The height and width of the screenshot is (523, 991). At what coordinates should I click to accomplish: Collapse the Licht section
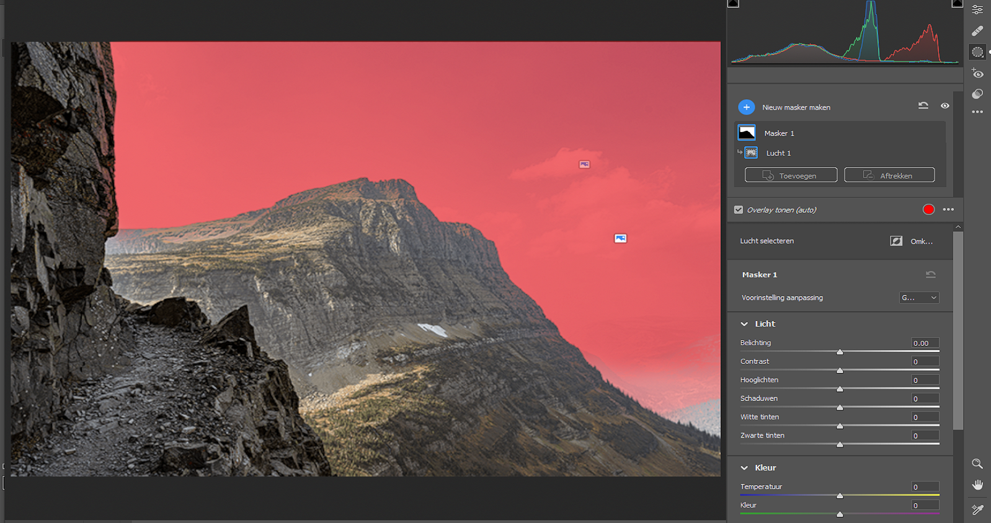[744, 324]
